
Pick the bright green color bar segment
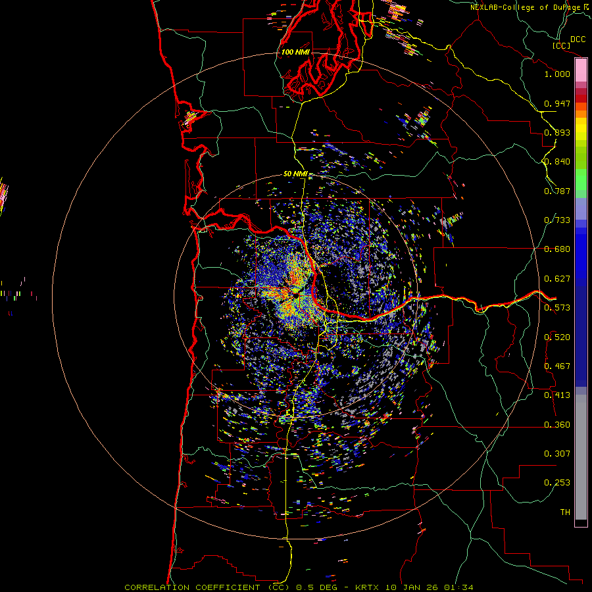click(x=581, y=180)
